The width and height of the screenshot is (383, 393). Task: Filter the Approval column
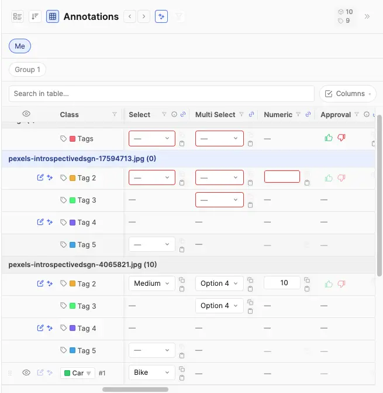pos(357,114)
